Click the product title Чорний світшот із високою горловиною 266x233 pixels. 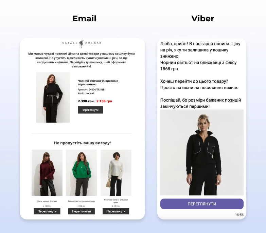98,83
